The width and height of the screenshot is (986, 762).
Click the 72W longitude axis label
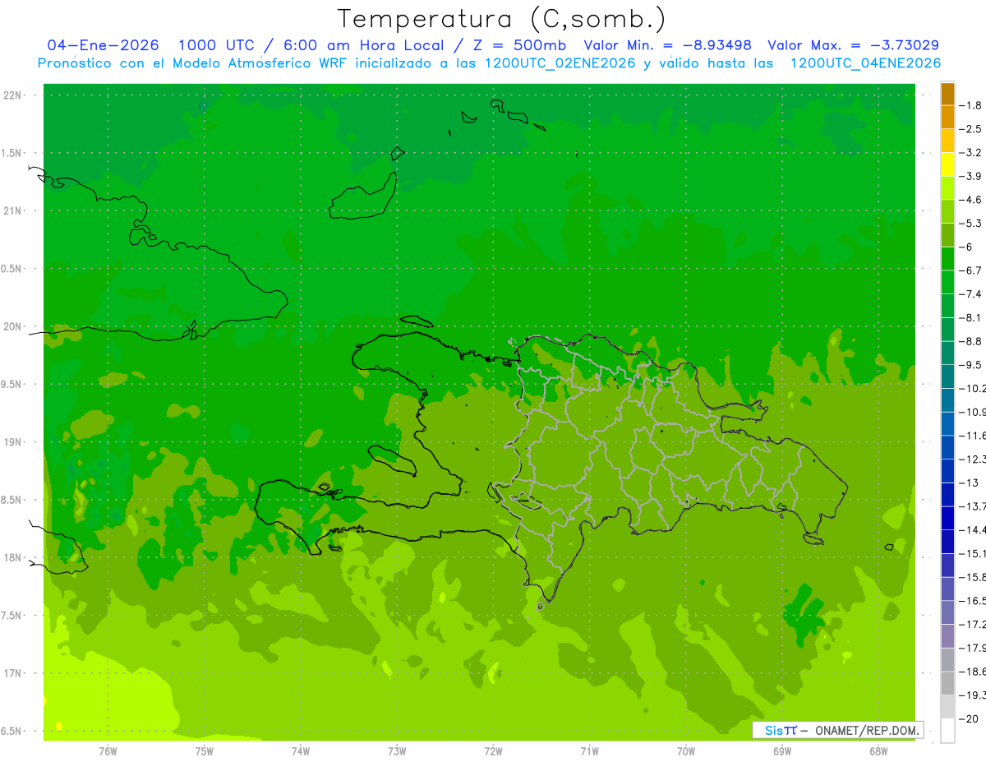point(493,750)
